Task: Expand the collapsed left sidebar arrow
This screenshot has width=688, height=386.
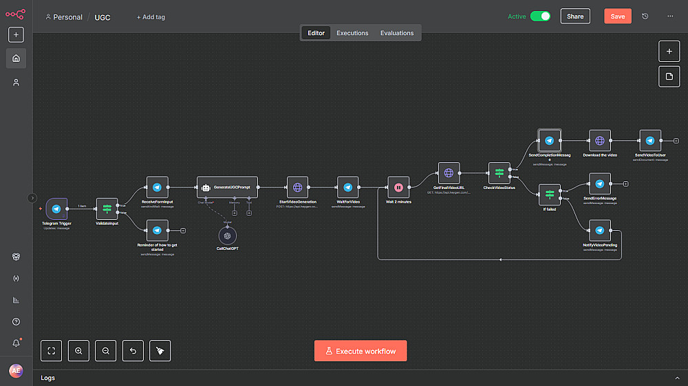Action: (x=32, y=198)
